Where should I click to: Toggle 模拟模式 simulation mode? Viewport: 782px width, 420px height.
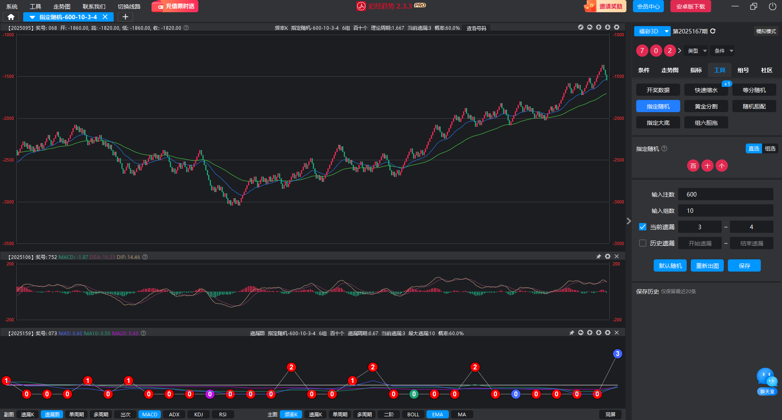tap(766, 31)
